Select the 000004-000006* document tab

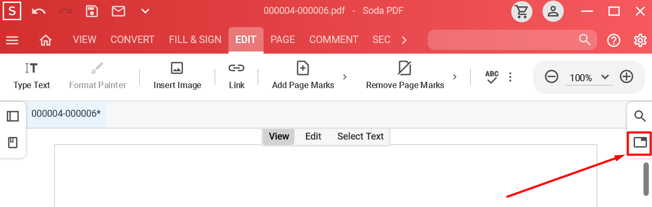[66, 114]
